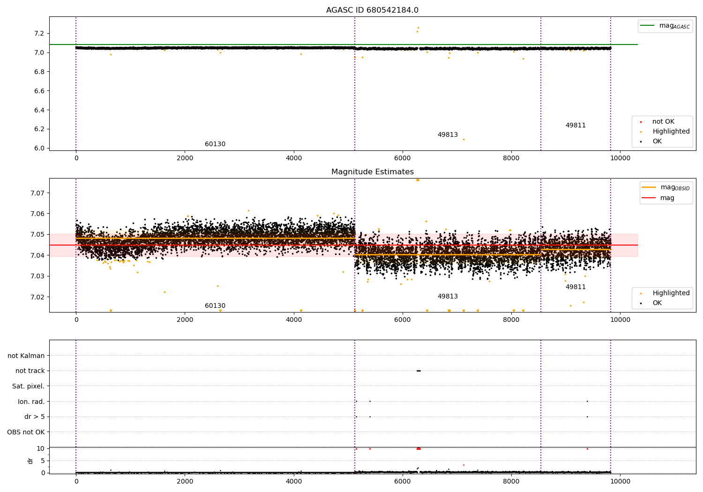Viewport: 703px width, 492px height.
Task: Click the orange outlier points above 7.2
Action: coord(418,30)
